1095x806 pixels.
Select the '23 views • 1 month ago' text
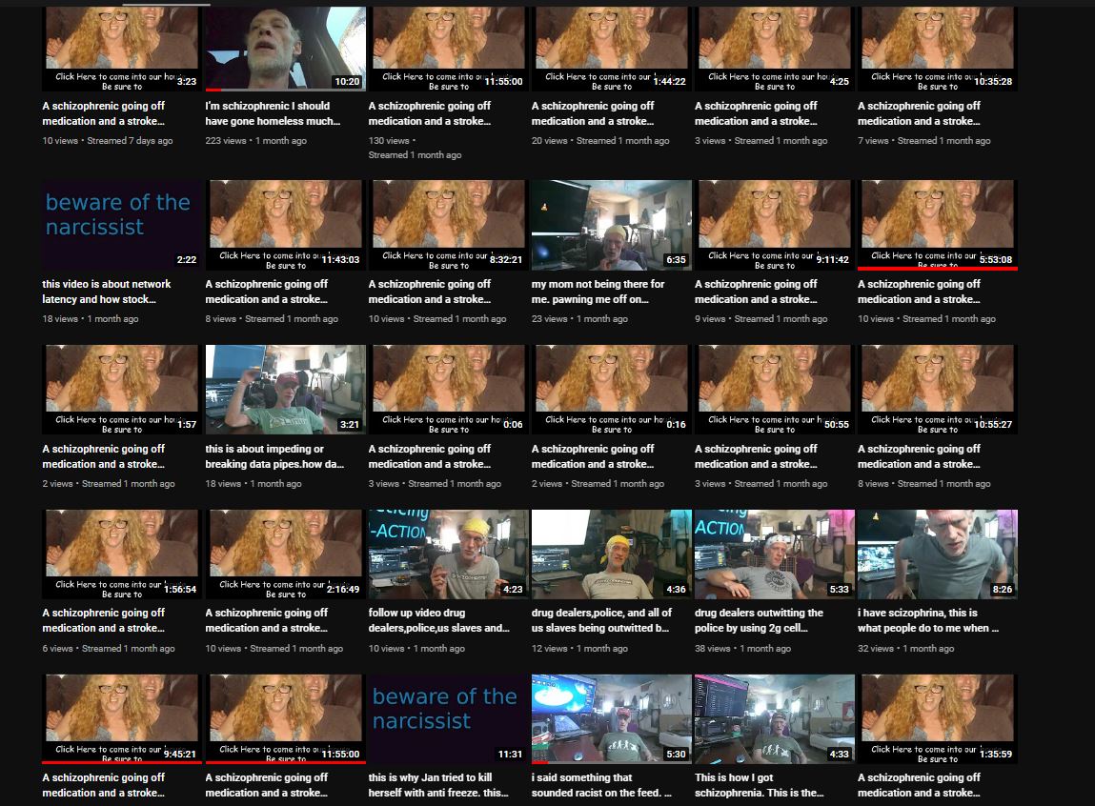click(579, 319)
